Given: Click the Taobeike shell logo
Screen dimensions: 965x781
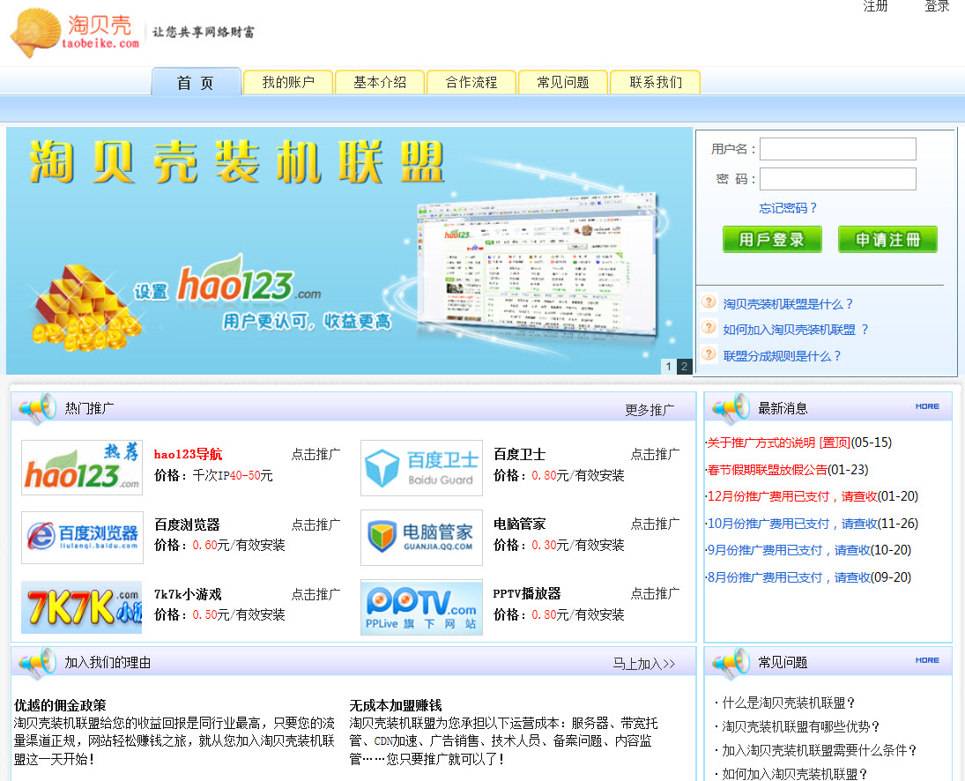Looking at the screenshot, I should (75, 32).
